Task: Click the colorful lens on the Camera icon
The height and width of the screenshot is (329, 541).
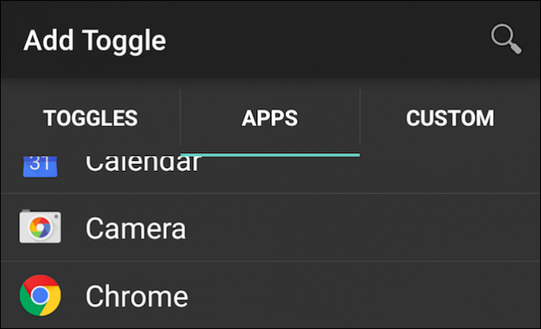Action: [x=41, y=227]
